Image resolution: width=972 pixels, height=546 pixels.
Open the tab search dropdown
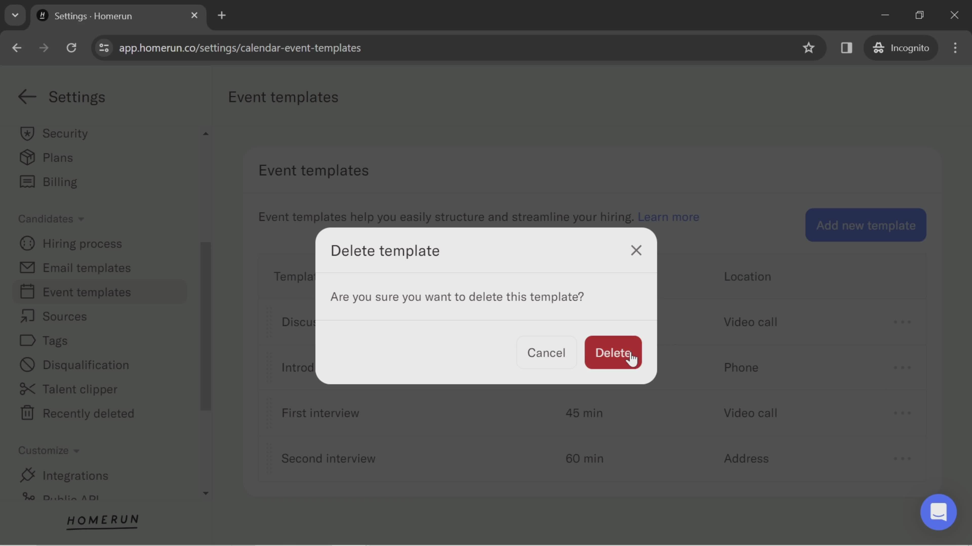(15, 15)
